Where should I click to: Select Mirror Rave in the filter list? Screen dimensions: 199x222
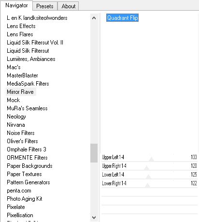click(x=20, y=92)
